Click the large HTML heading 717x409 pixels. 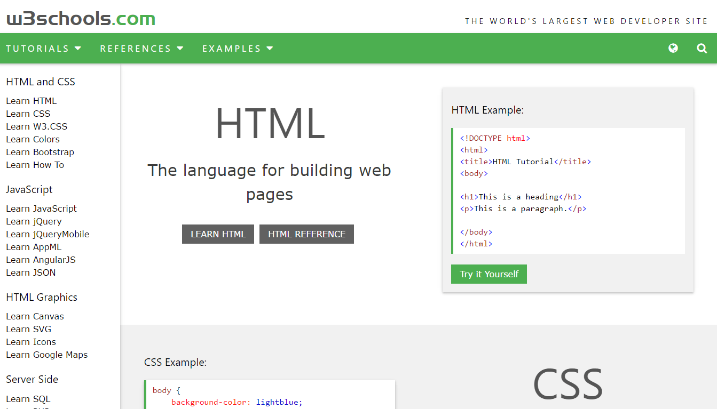[270, 123]
